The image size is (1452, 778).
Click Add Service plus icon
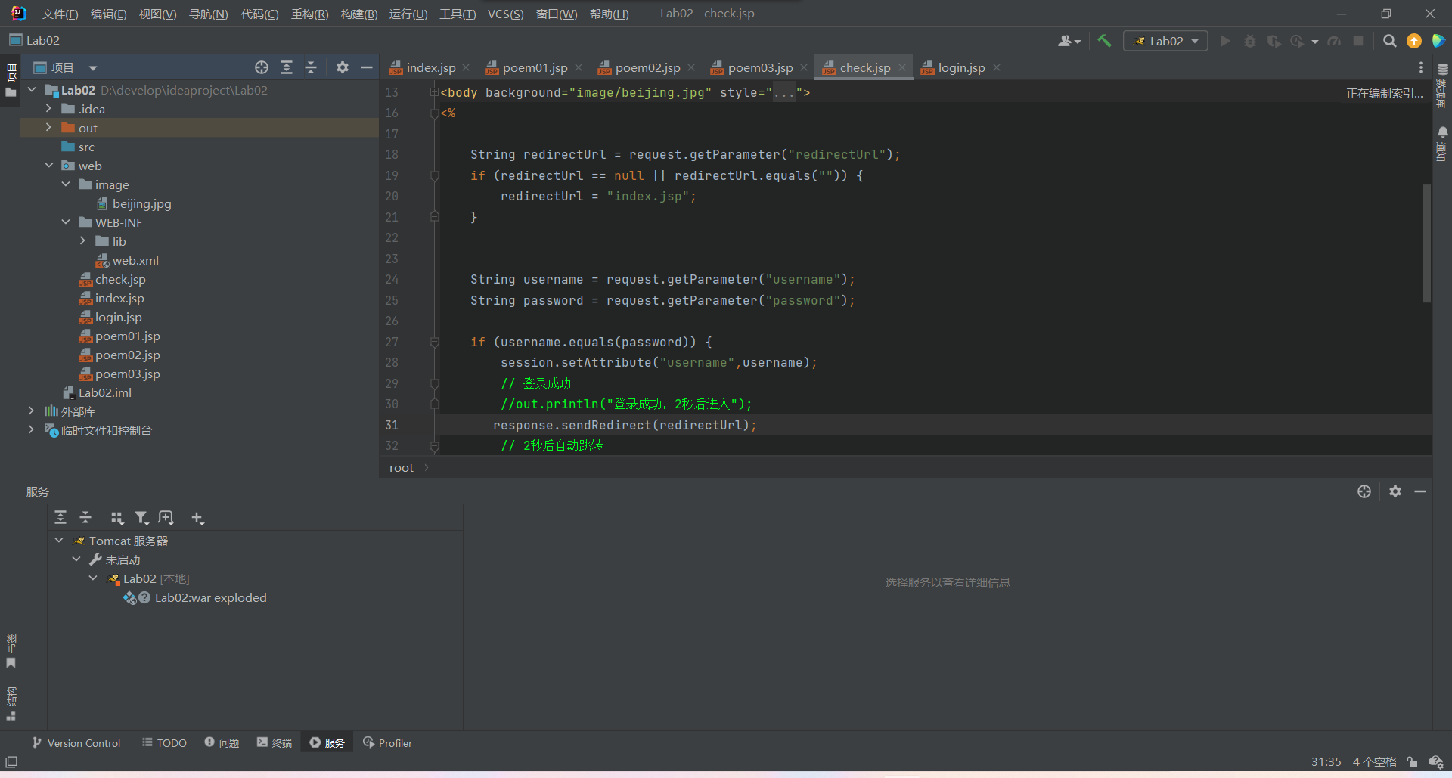[197, 518]
